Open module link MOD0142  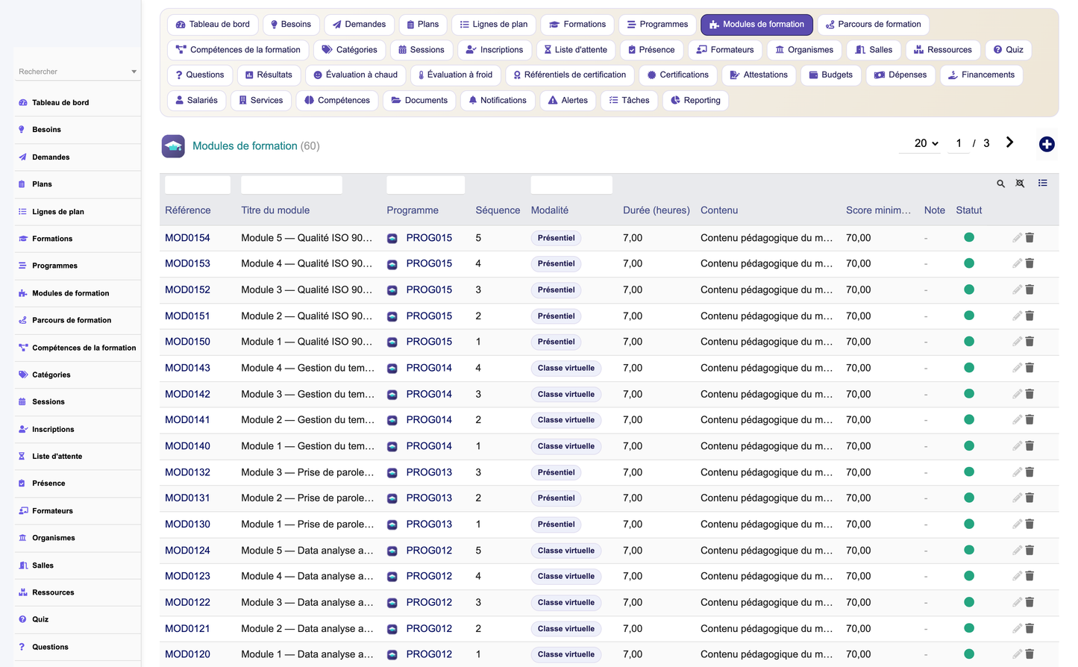(x=187, y=394)
